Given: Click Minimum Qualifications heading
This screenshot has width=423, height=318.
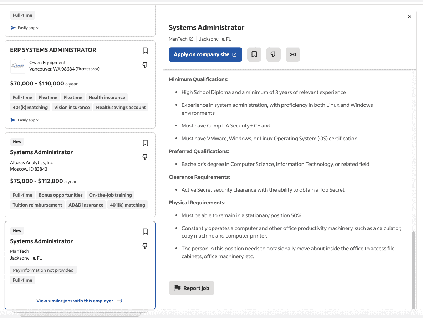Looking at the screenshot, I should [199, 79].
